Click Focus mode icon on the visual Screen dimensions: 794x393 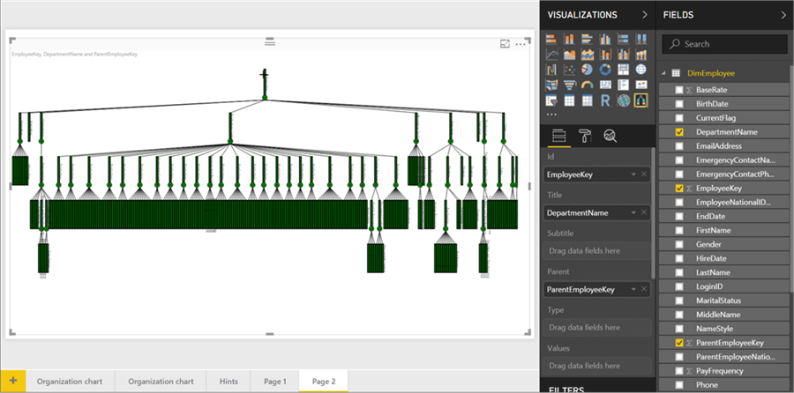click(x=506, y=43)
